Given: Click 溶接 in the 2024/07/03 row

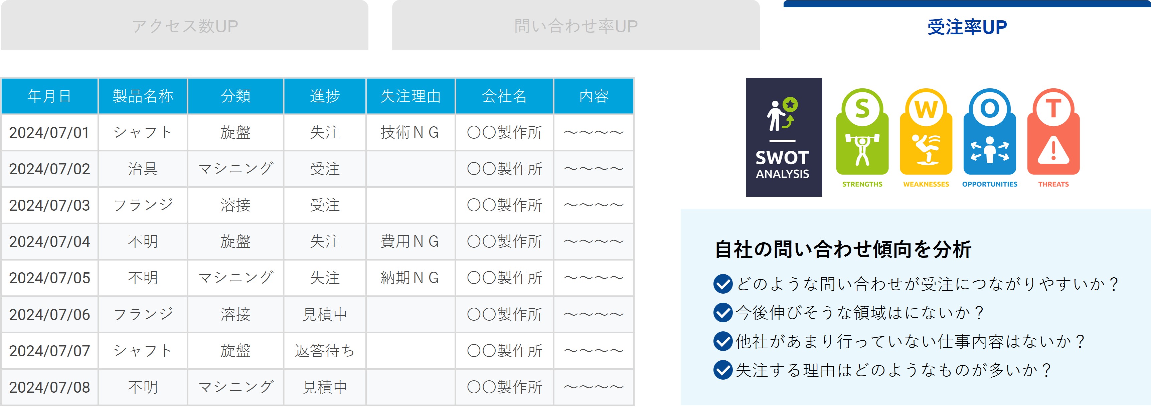Looking at the screenshot, I should [x=235, y=205].
